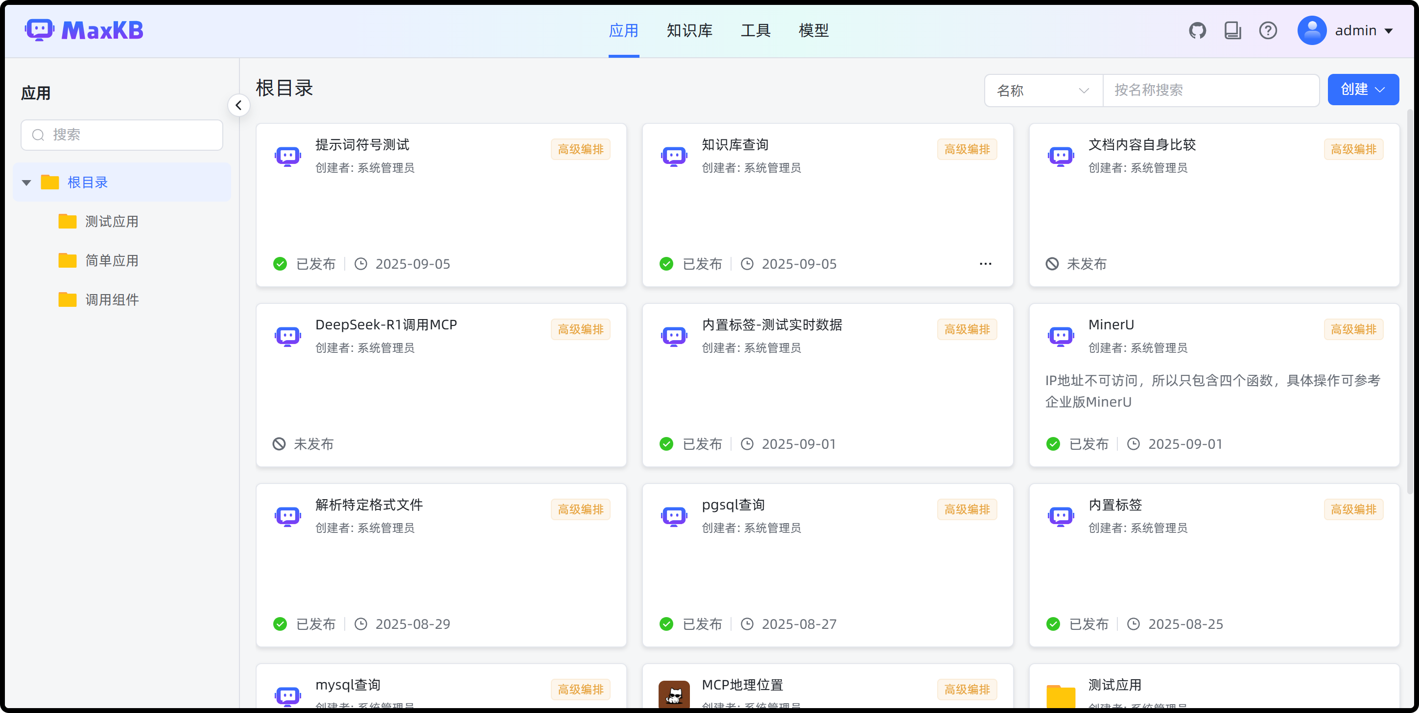Click robot icon of DeepSeek-R1调用MCP card

coord(287,336)
